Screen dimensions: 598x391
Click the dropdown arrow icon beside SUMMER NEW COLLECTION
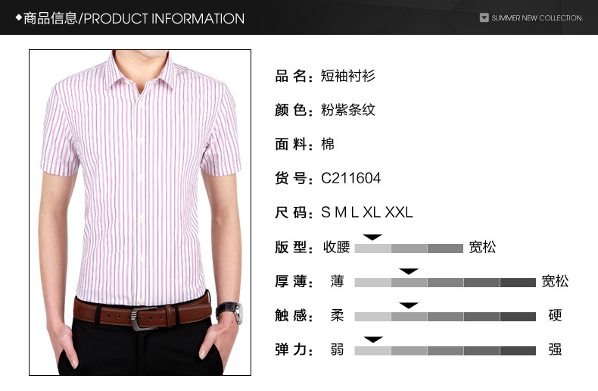(484, 17)
